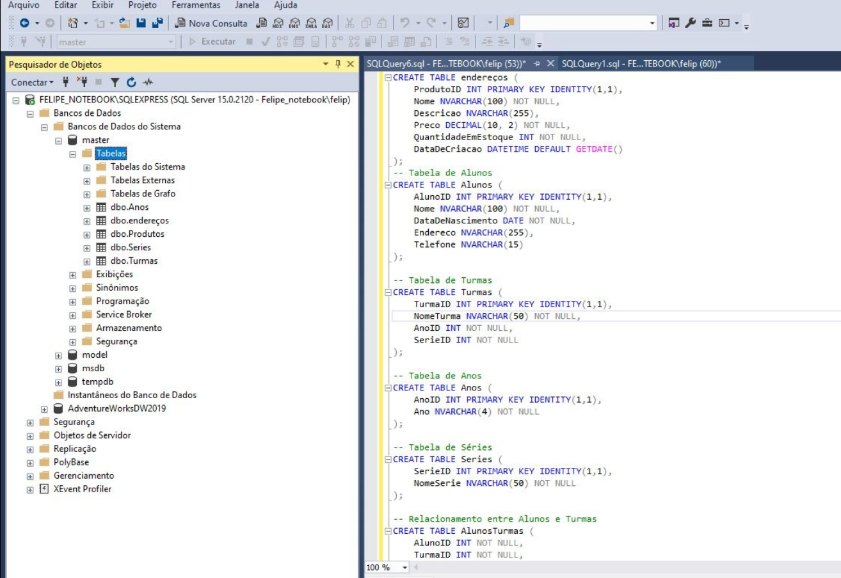Expand the Tabelas do Sistema folder
Viewport: 841px width, 578px height.
point(86,168)
